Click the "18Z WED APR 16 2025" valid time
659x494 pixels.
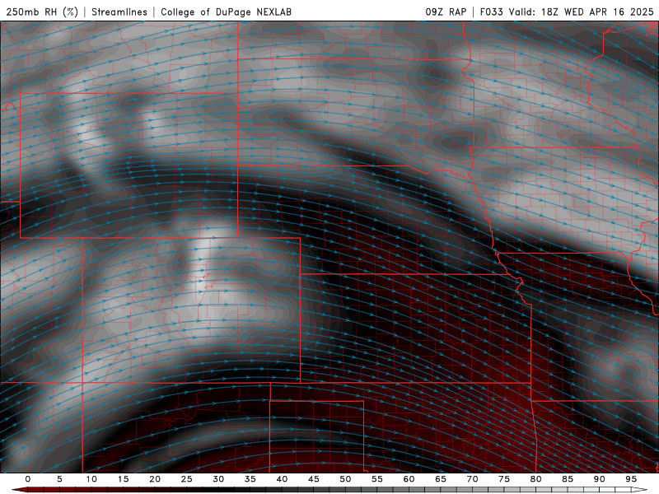tap(597, 12)
